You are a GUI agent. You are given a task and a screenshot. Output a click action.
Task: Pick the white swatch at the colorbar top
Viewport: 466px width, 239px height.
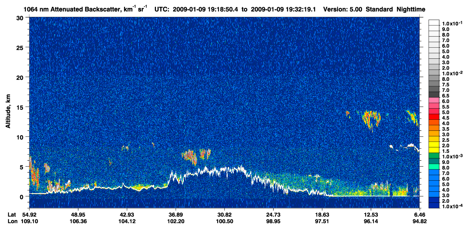tap(434, 23)
